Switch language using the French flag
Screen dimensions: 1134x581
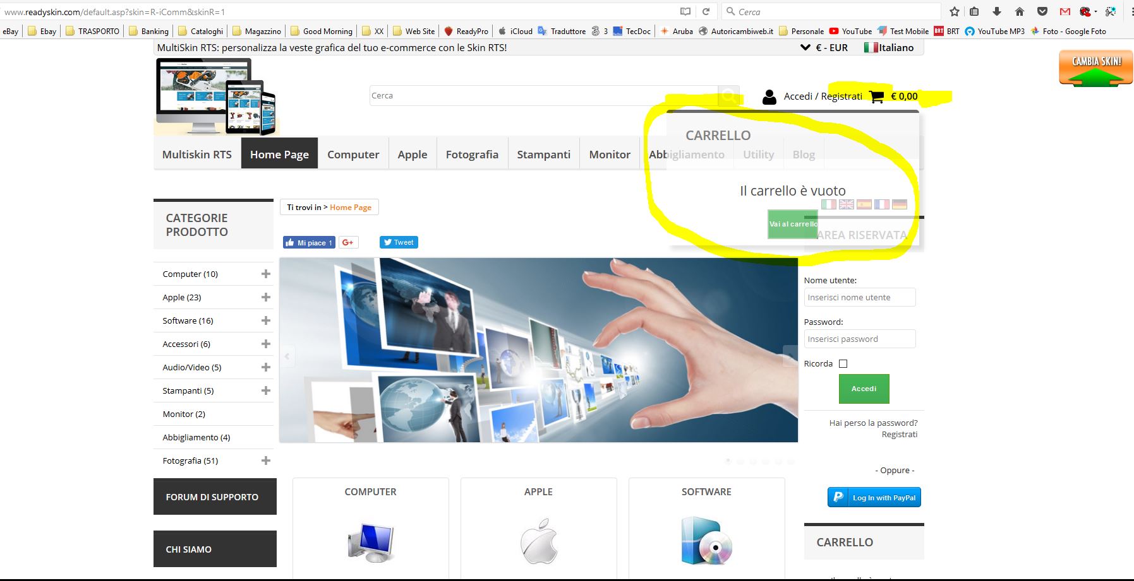click(x=882, y=204)
